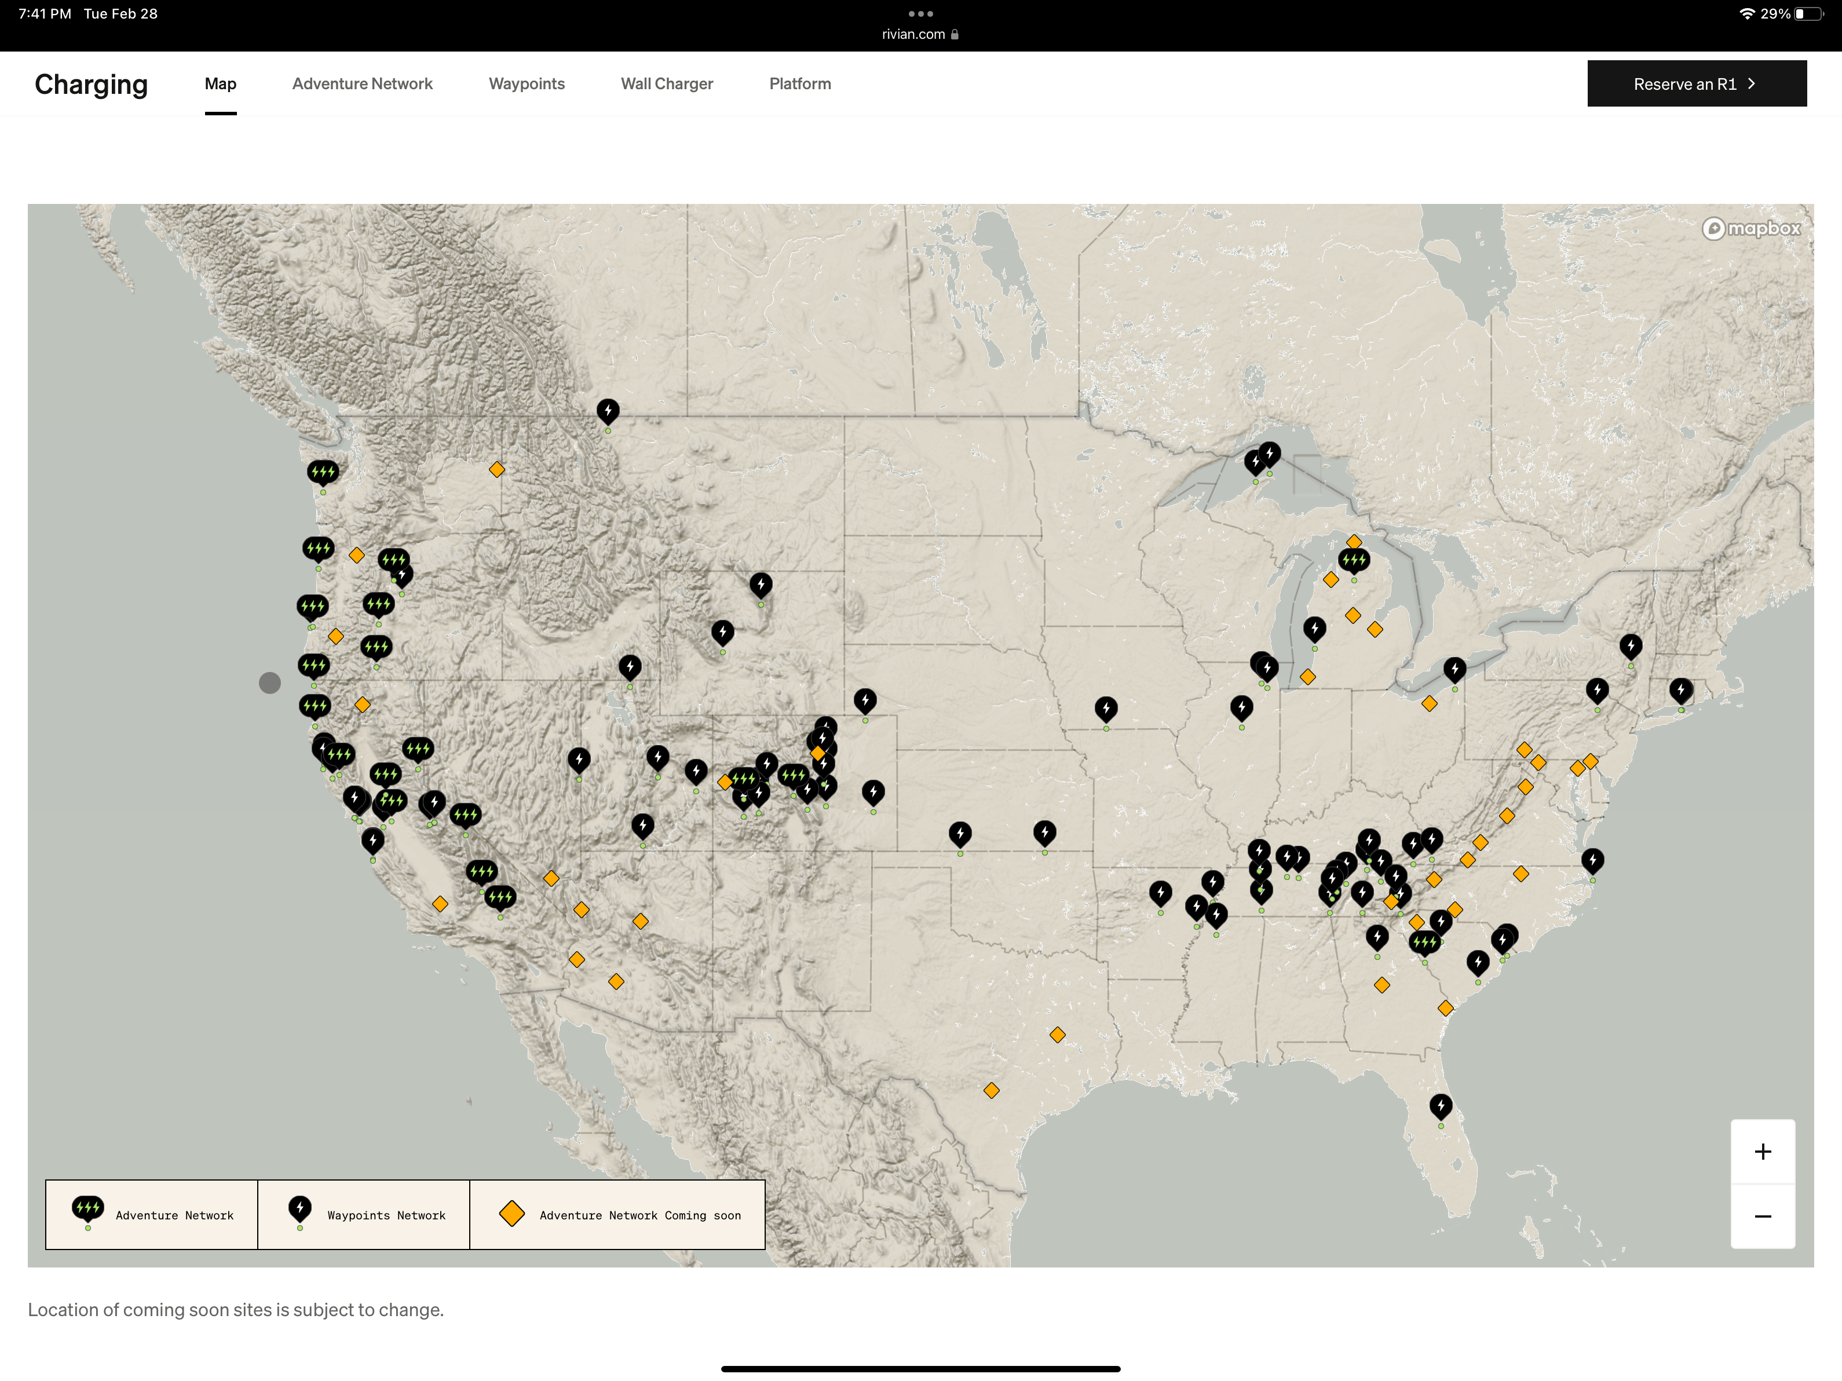Switch to the Map tab
Screen dimensions: 1842x1381
point(221,84)
